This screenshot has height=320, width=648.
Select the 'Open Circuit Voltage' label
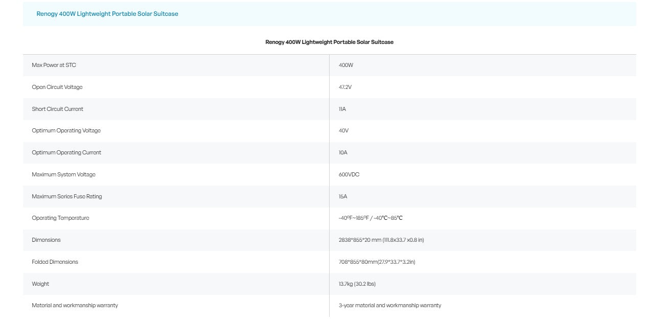57,87
